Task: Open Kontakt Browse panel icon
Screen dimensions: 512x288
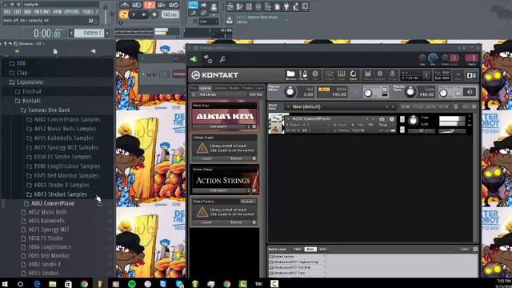Action: point(290,75)
